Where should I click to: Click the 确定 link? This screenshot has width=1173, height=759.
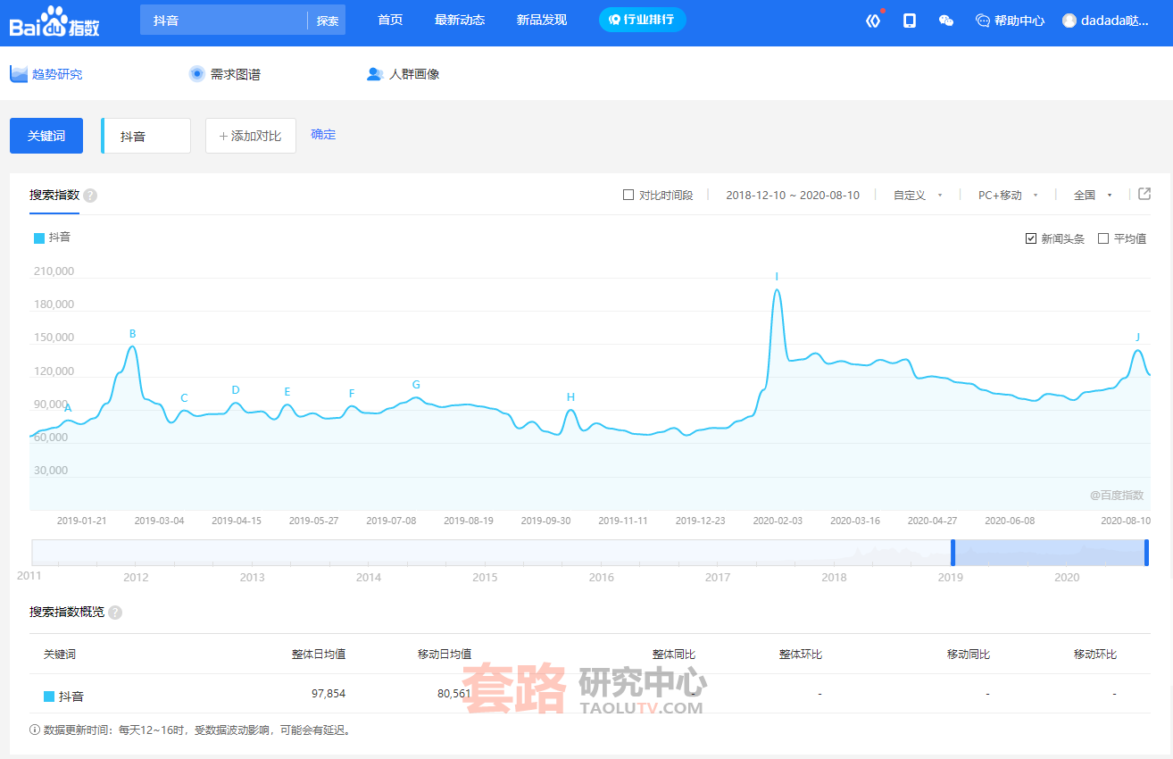pyautogui.click(x=323, y=135)
